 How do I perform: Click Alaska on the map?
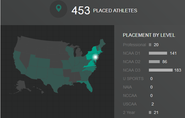click(x=20, y=86)
